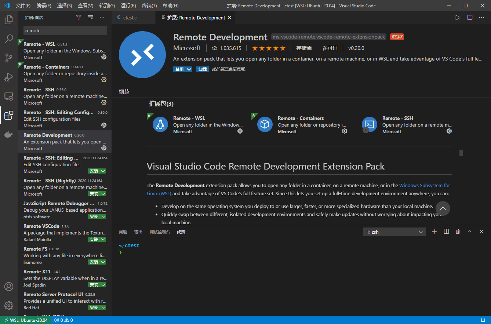Expand the 禁用 dropdown arrow
This screenshot has height=324, width=491.
[x=189, y=69]
